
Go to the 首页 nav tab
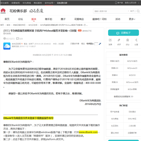coord(7,19)
